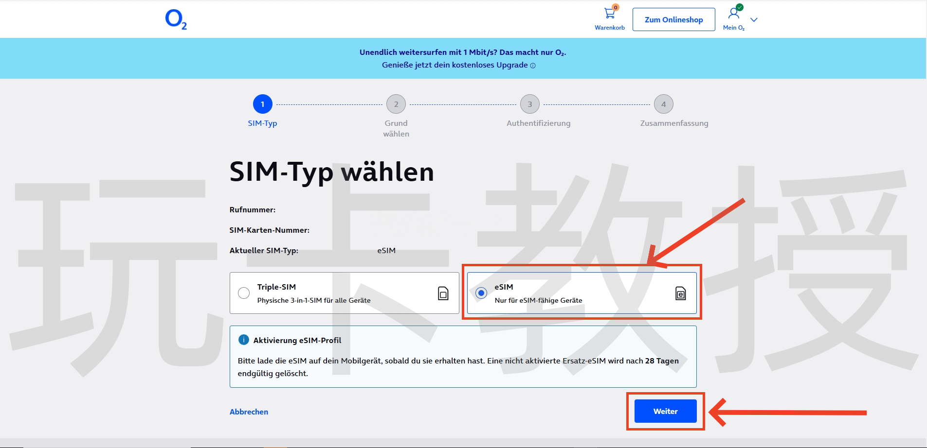Click the current SIM type value eSIM
Screen dimensions: 927x448
[386, 251]
